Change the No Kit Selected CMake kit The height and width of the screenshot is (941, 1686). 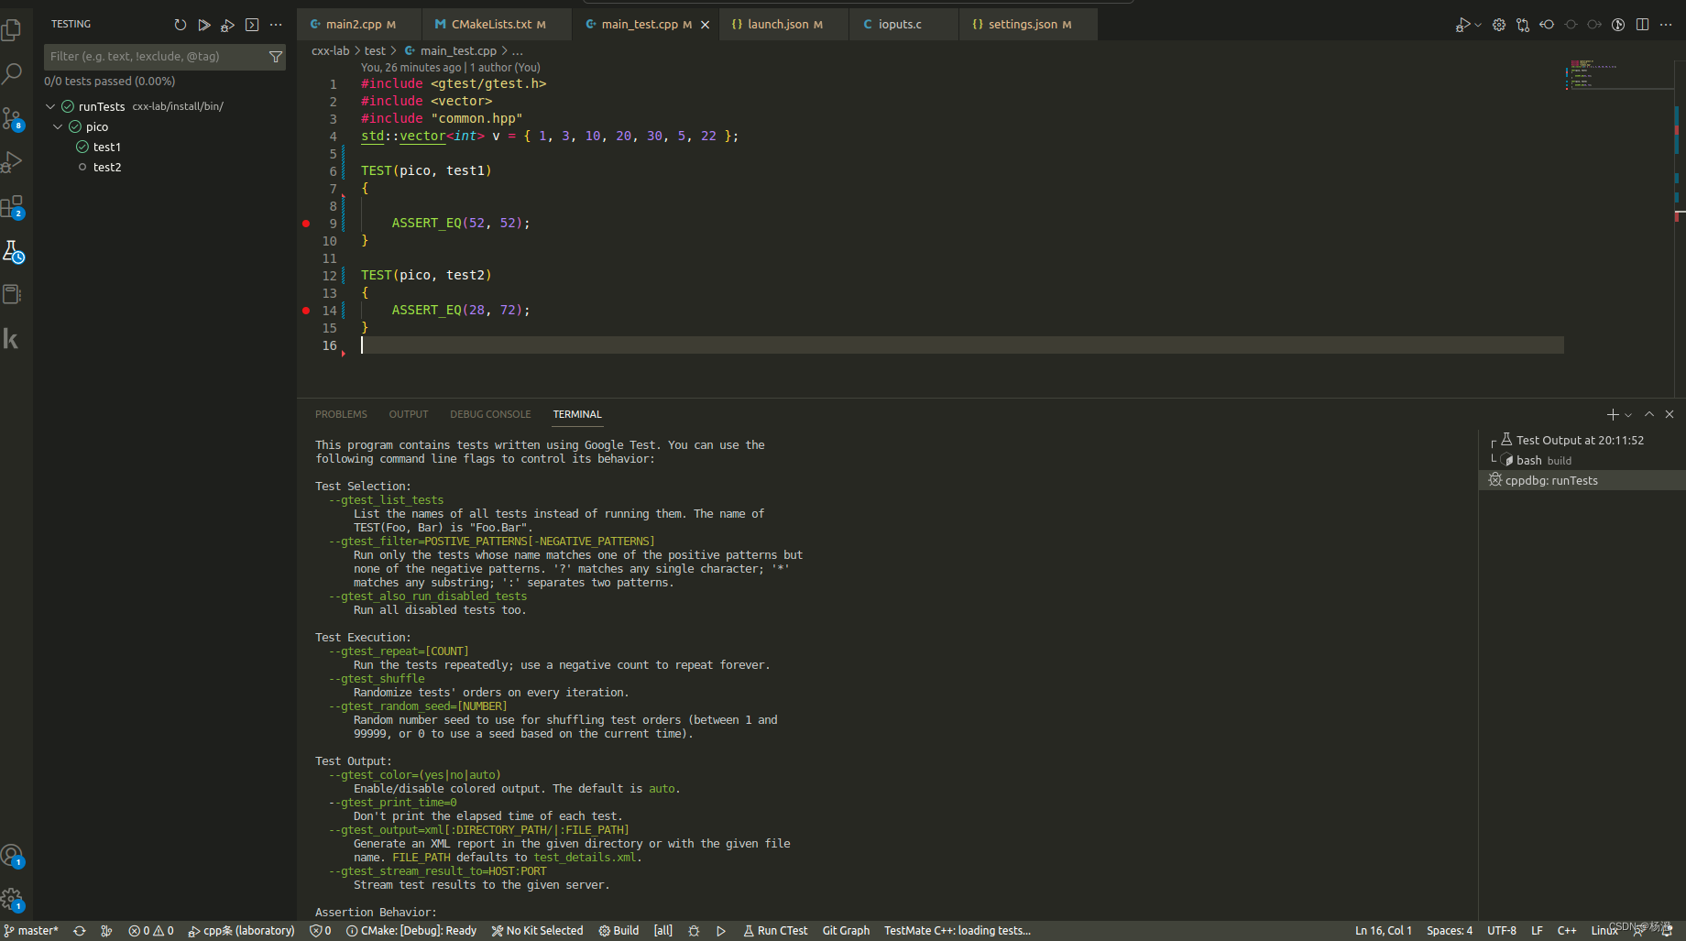(537, 931)
